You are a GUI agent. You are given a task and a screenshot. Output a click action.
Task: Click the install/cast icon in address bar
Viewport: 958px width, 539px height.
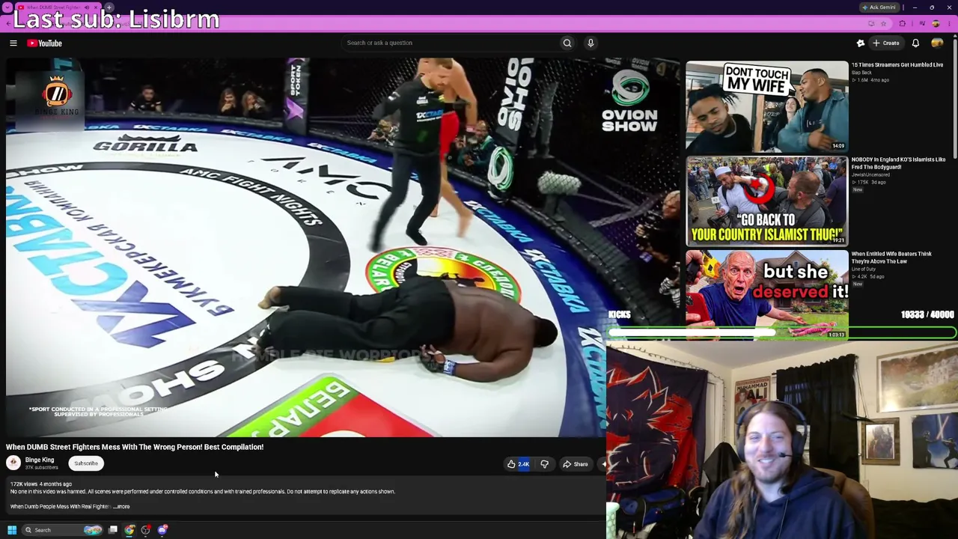(x=871, y=24)
